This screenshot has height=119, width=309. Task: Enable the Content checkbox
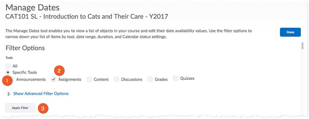tap(89, 80)
